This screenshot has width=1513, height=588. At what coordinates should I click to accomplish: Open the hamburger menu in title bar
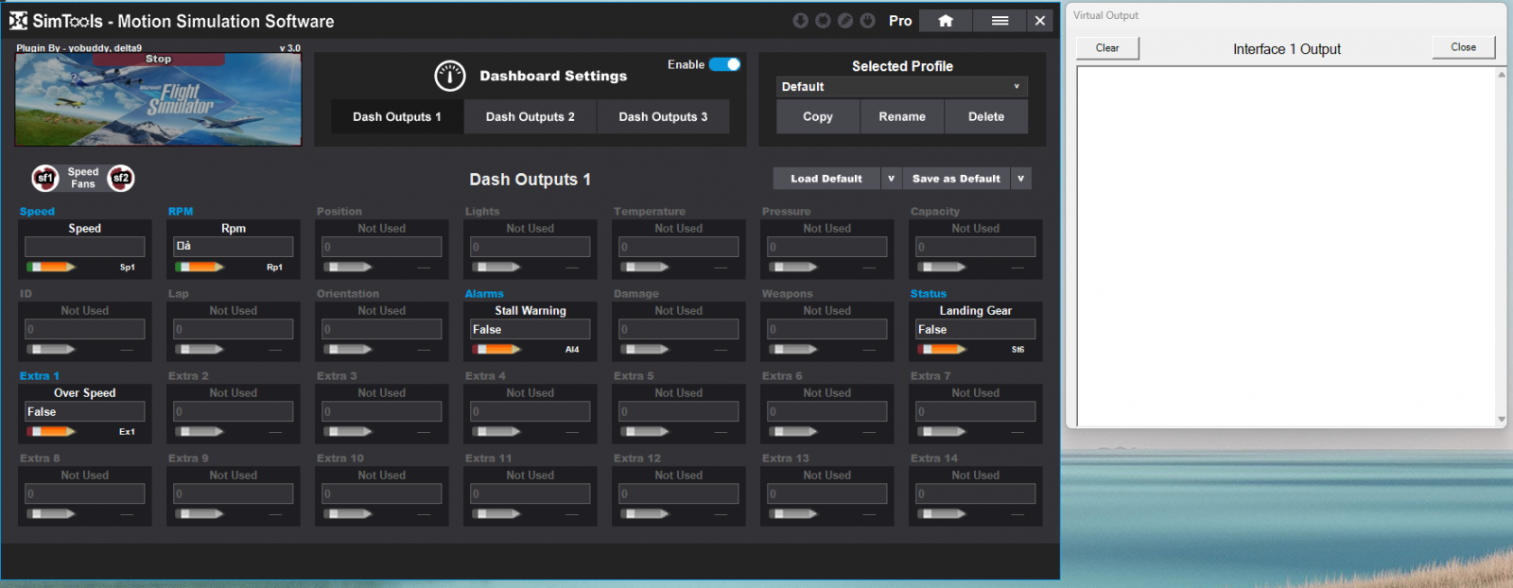click(1000, 21)
